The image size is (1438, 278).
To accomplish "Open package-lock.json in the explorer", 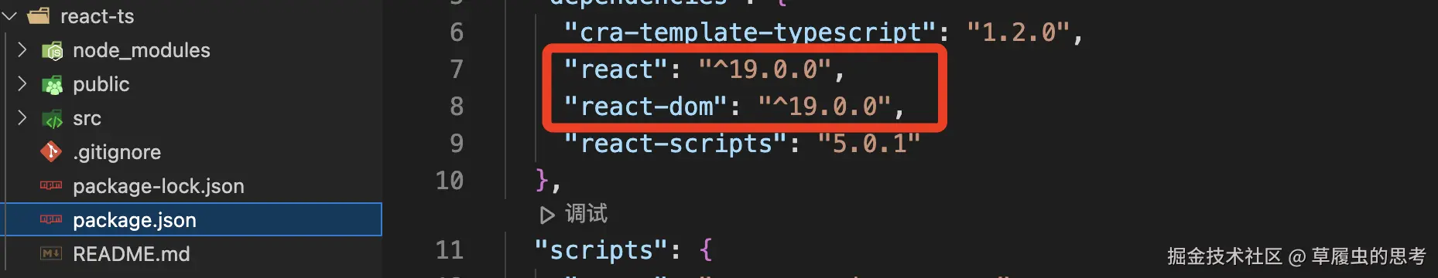I will 159,186.
